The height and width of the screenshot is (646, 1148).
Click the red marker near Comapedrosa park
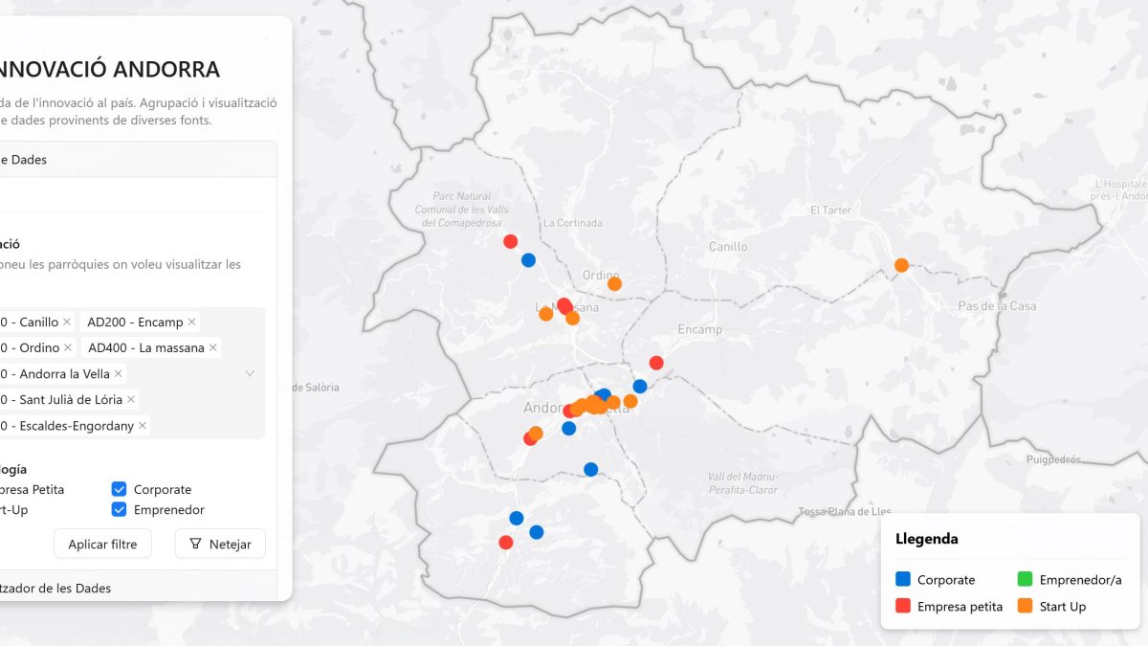509,240
